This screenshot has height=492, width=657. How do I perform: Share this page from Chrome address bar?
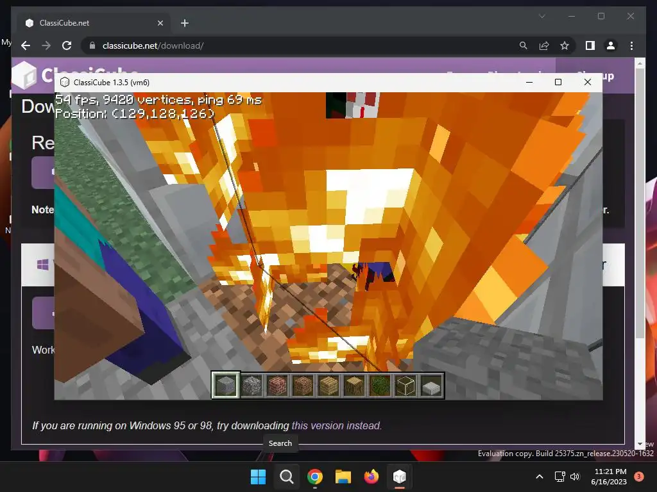544,45
